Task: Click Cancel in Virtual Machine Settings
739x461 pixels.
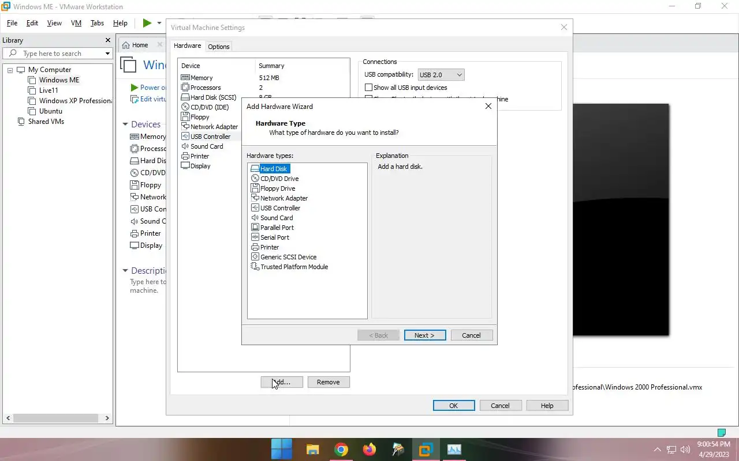Action: tap(501, 406)
